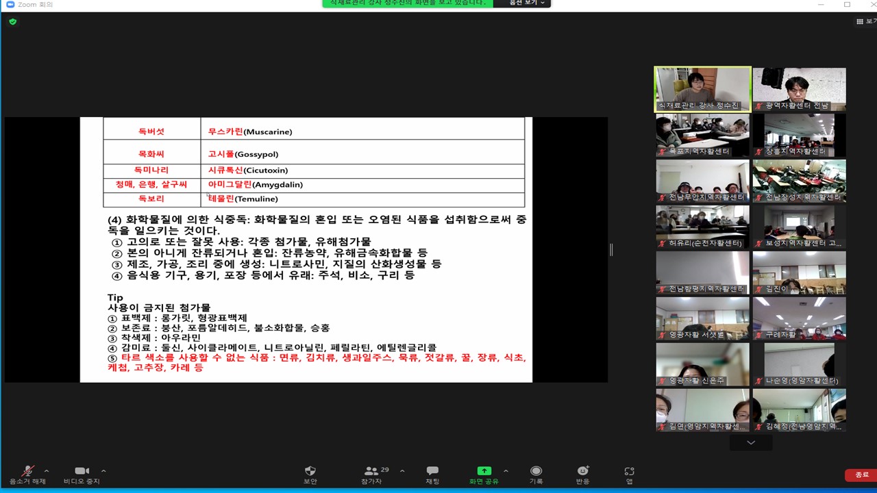Viewport: 877px width, 493px height.
Task: Expand audio options arrow beside 음소거 해제
Action: tap(47, 471)
